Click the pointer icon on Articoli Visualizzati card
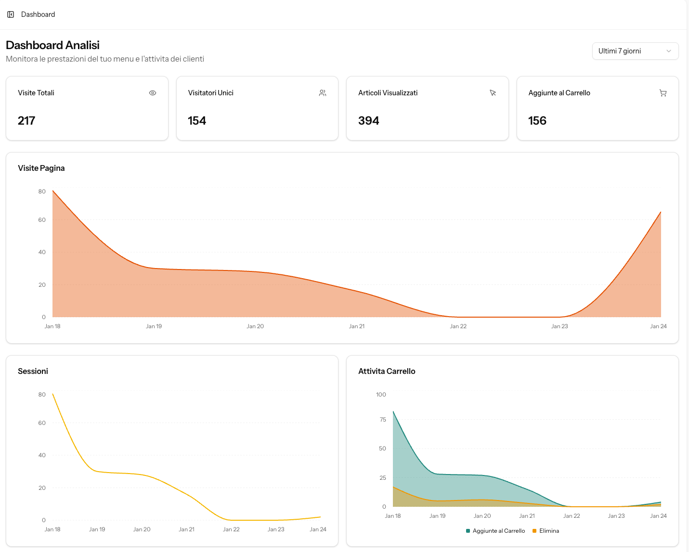The height and width of the screenshot is (552, 689). [493, 92]
